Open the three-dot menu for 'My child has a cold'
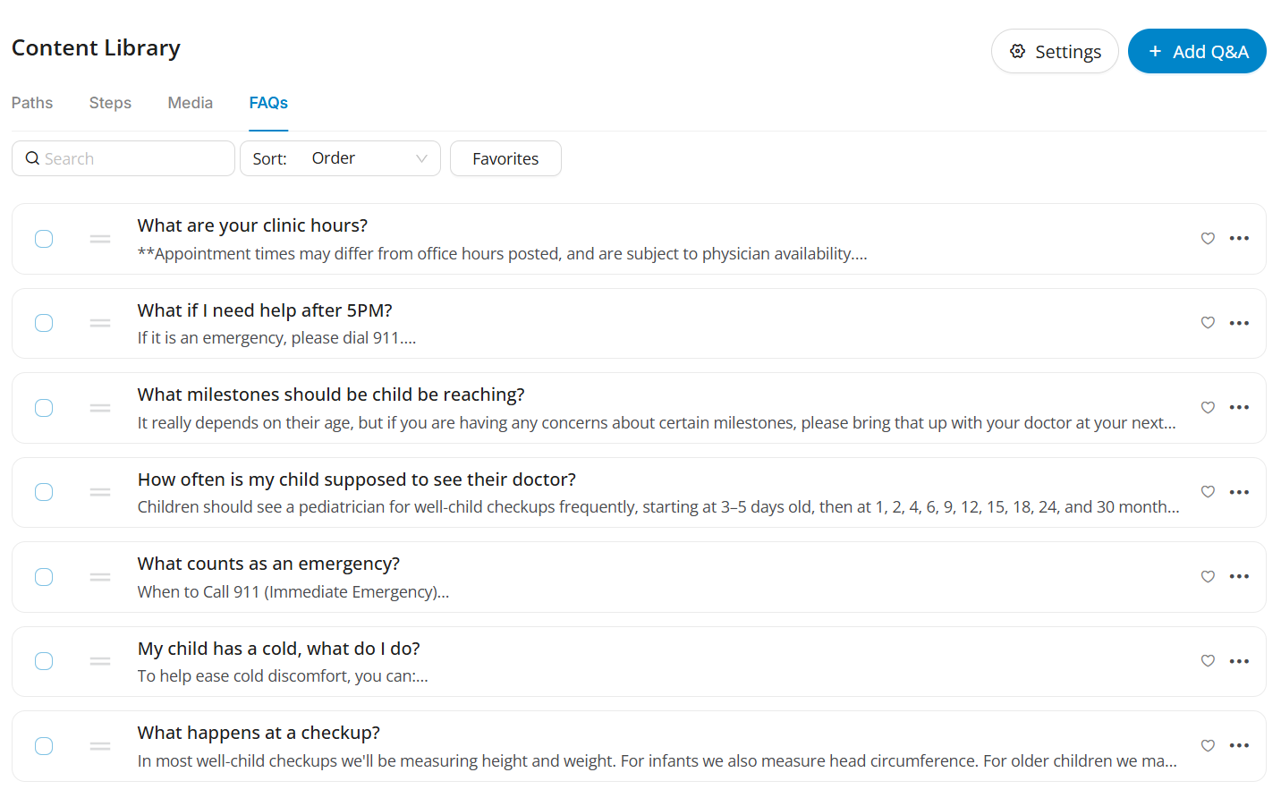Viewport: 1281px width, 798px height. [x=1239, y=661]
